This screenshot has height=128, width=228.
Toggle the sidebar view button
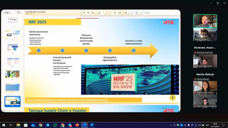tap(19, 13)
